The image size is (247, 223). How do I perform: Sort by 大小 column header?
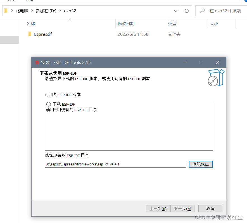coord(214,24)
